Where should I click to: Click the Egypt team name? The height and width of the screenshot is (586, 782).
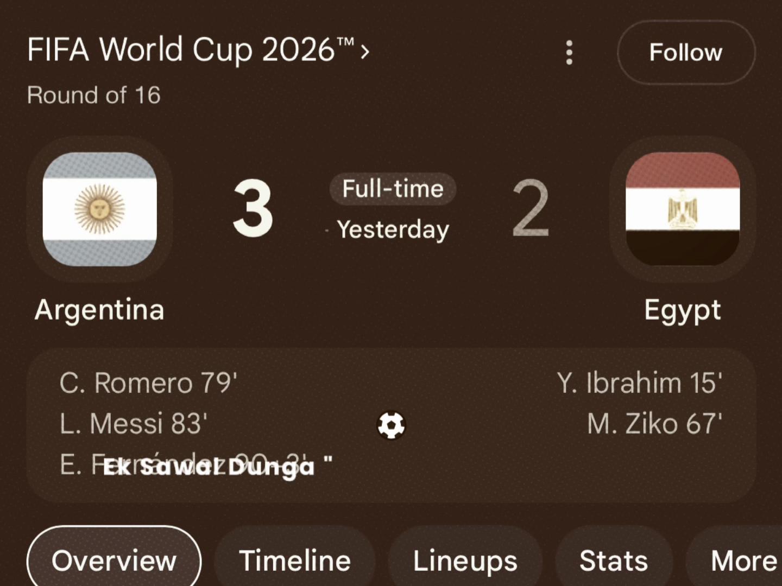[683, 311]
